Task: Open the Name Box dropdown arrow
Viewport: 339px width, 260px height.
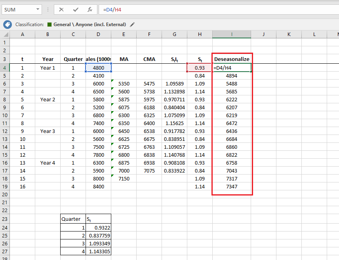Action: coord(38,9)
